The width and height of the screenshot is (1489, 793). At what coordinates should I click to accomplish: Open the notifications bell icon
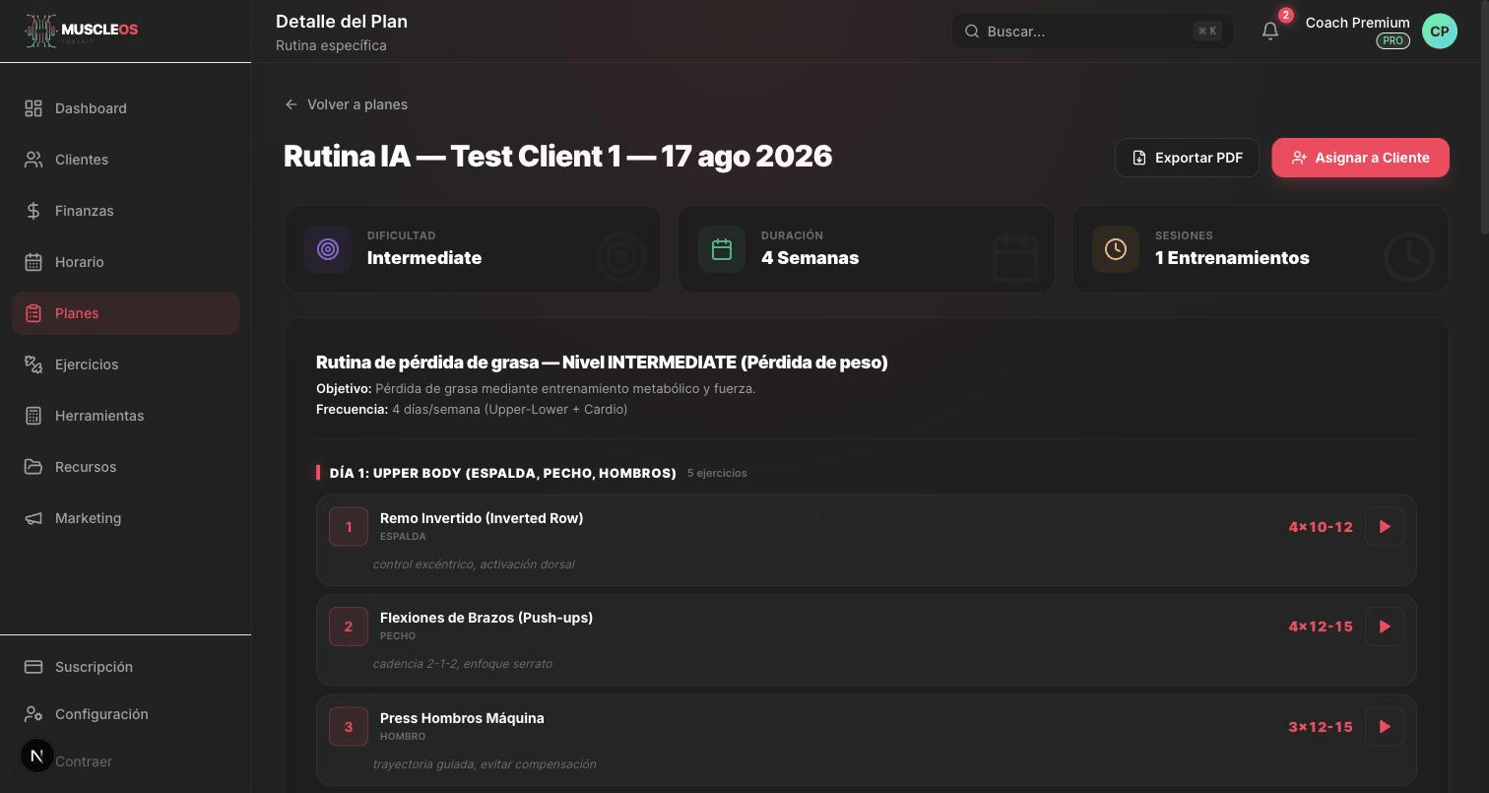pos(1270,32)
